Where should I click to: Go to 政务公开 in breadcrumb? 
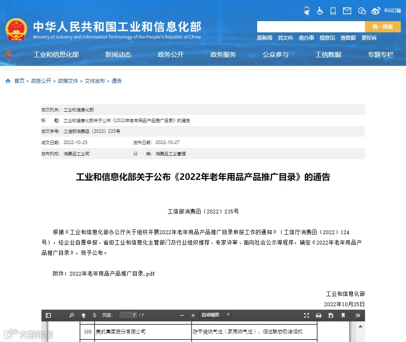click(41, 81)
